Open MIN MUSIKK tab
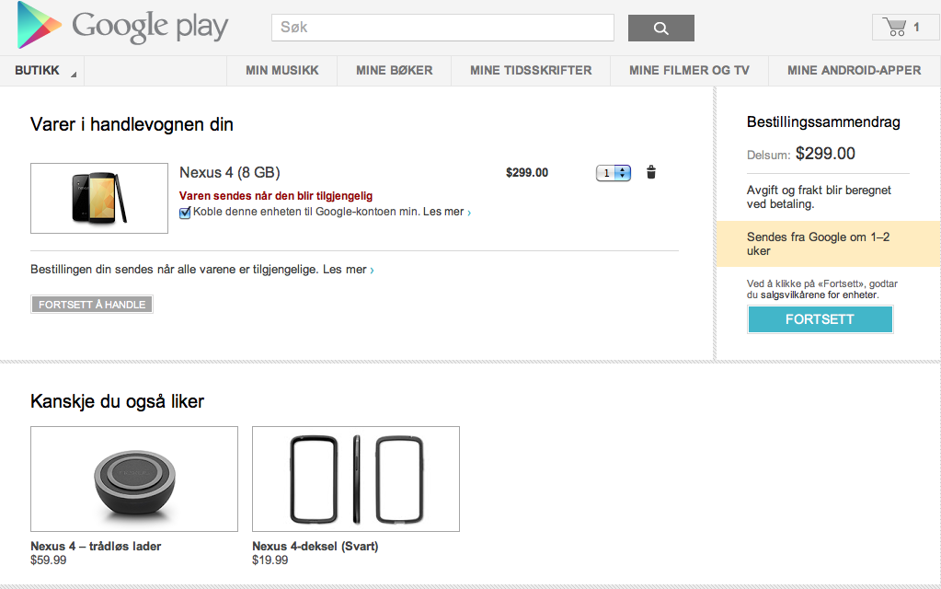This screenshot has height=589, width=941. (282, 70)
